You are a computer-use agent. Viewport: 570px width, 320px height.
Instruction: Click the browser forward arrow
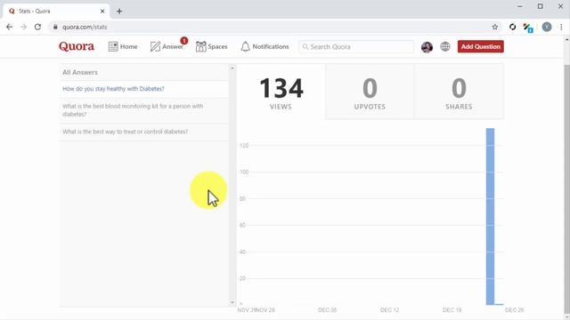point(24,27)
